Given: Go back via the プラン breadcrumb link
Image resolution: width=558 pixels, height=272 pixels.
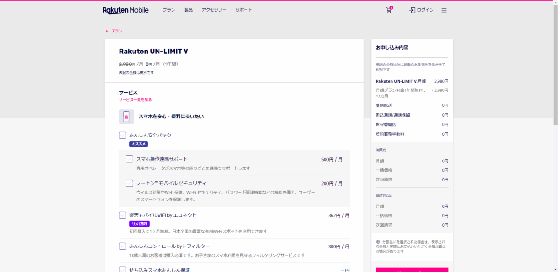Looking at the screenshot, I should (117, 31).
